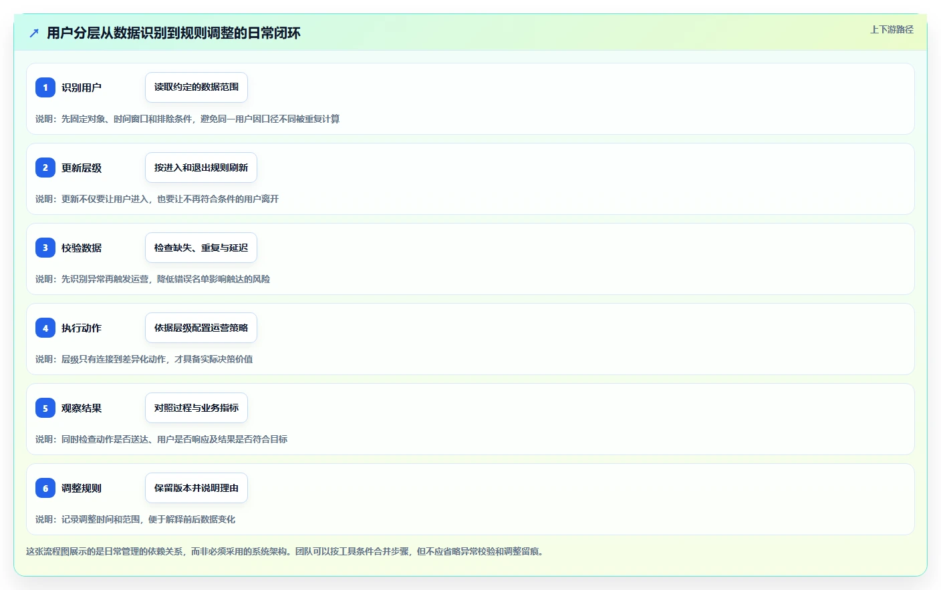Click the 上下游路径 label in header
This screenshot has height=590, width=941.
pyautogui.click(x=892, y=29)
